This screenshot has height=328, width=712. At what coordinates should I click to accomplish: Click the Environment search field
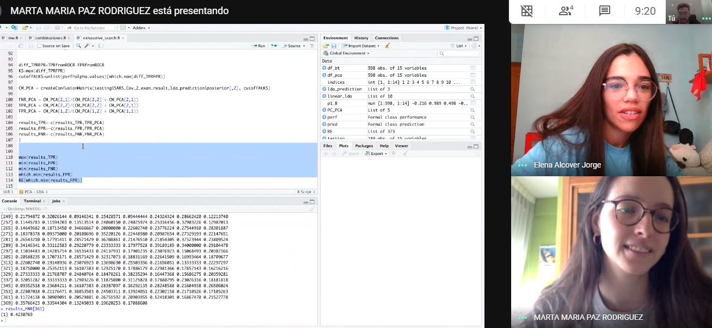pos(459,53)
